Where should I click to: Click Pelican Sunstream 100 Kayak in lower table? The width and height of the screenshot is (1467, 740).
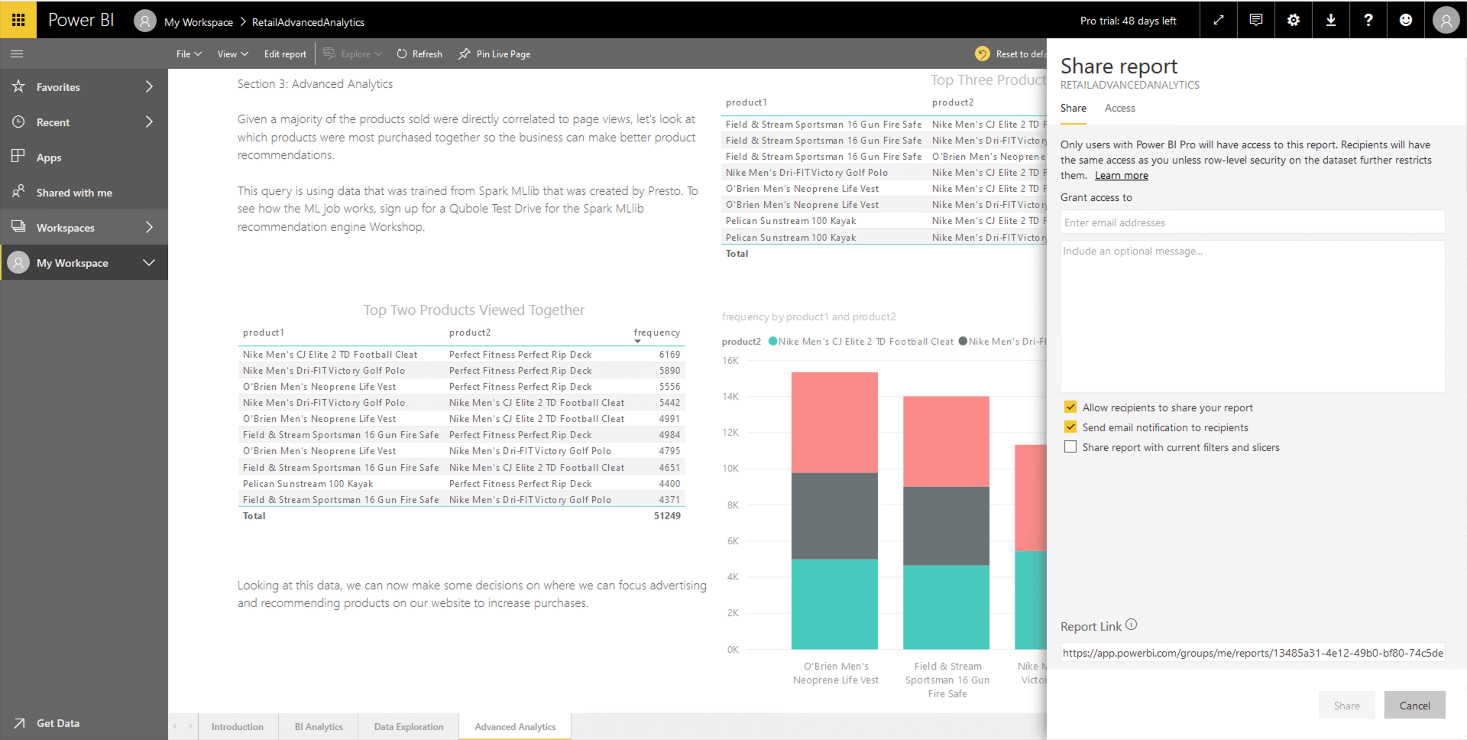point(308,484)
